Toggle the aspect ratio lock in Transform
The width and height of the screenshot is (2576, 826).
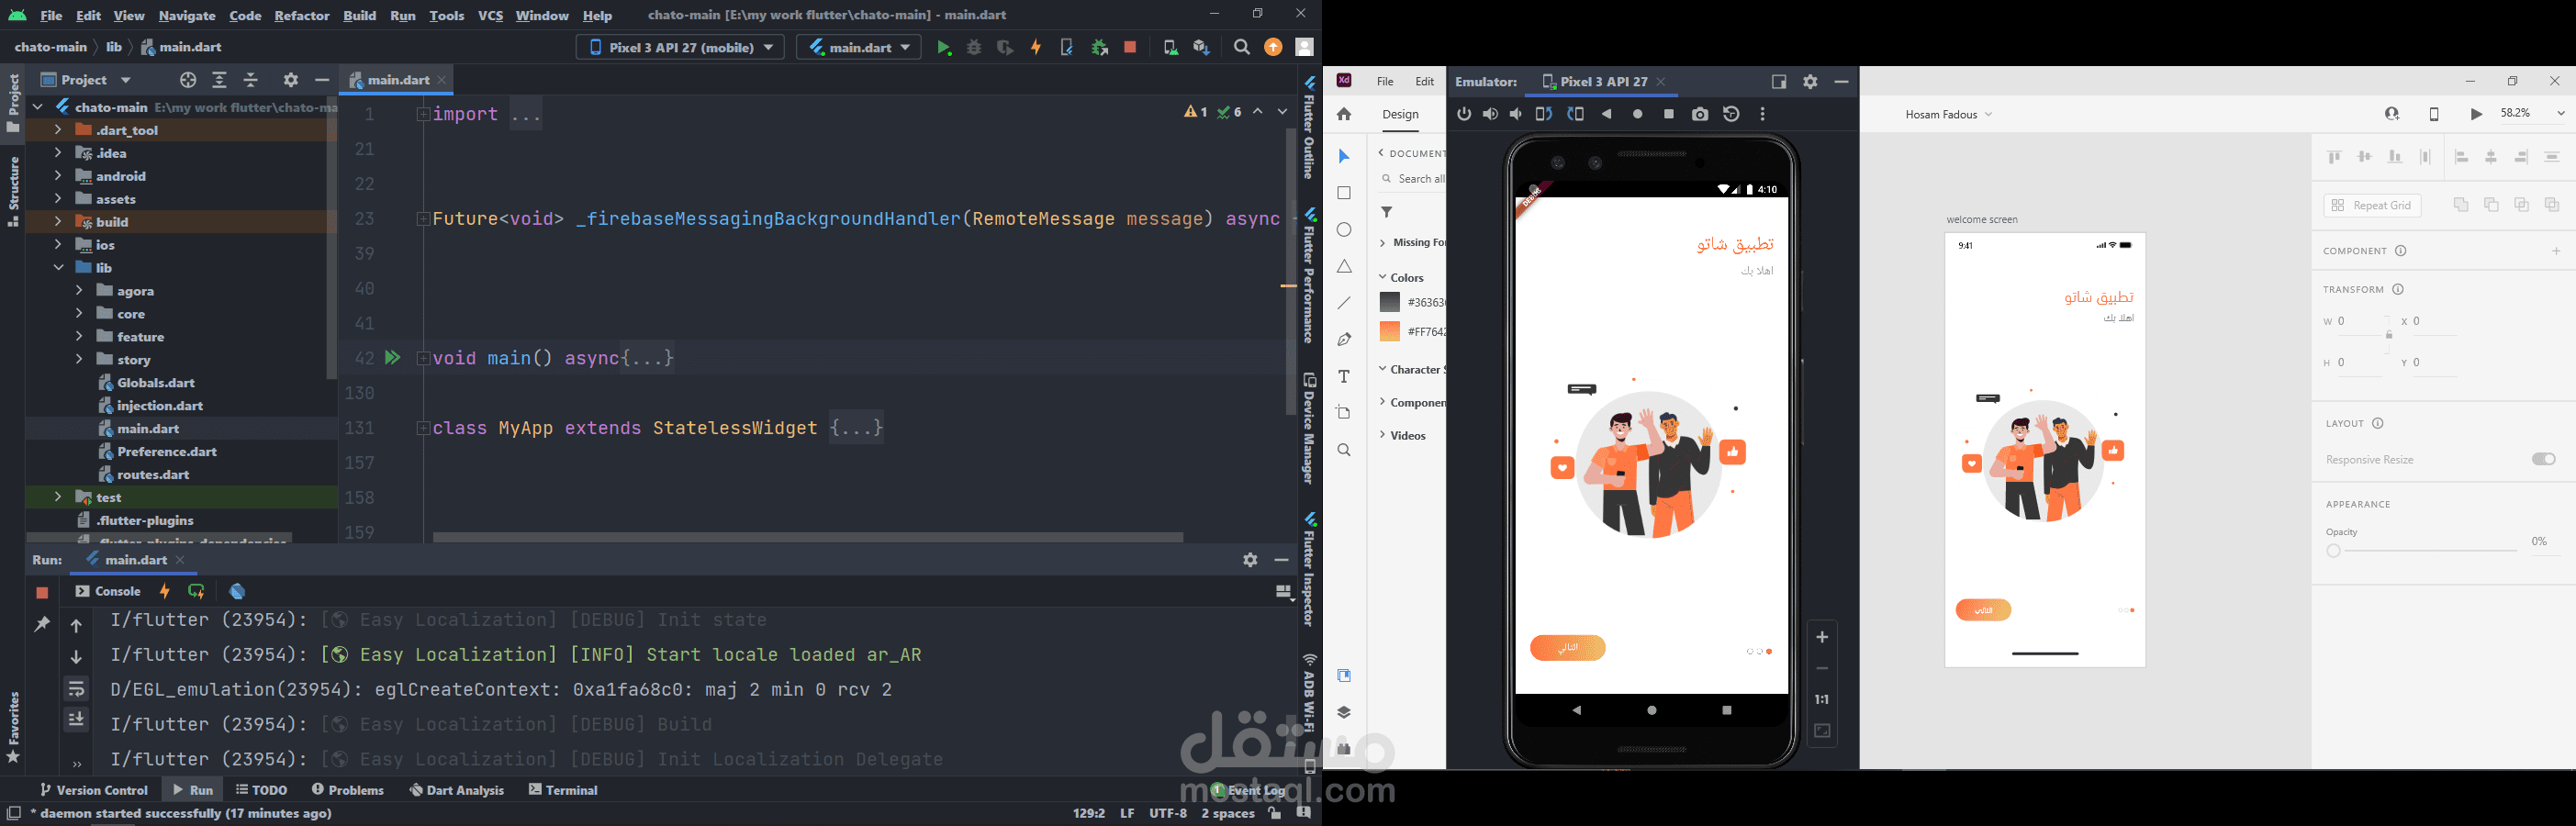[x=2389, y=335]
